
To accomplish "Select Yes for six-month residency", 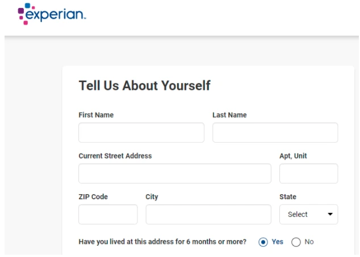I will pyautogui.click(x=263, y=242).
